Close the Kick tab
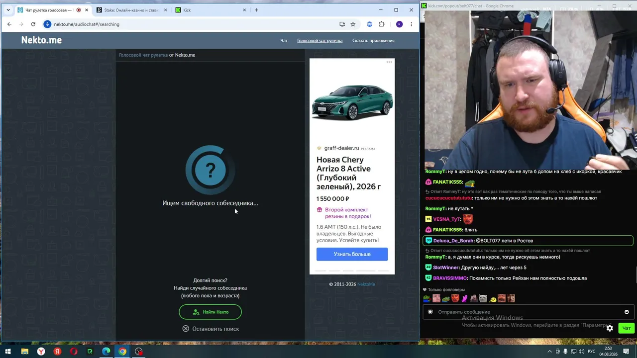 [244, 10]
